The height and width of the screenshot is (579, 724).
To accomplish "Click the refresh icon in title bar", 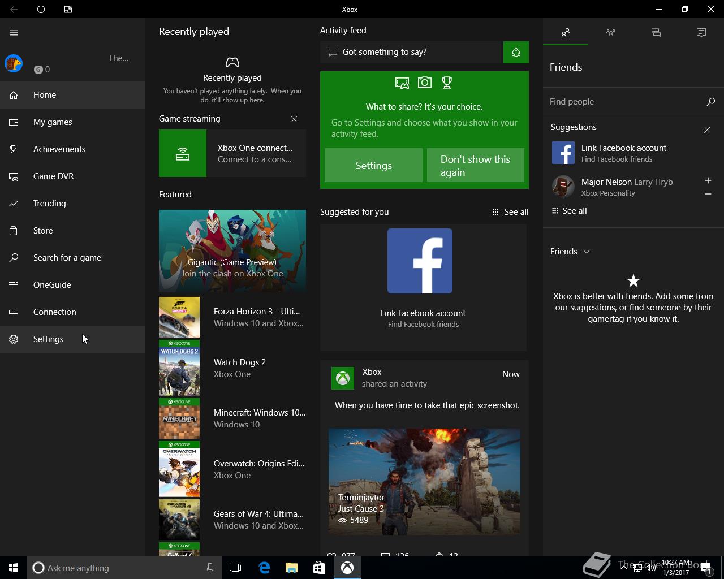I will pos(41,9).
